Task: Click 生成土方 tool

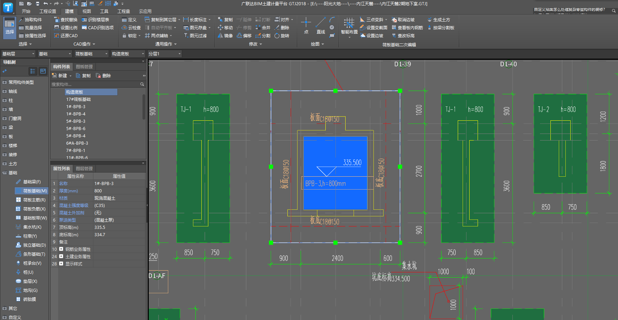Action: [x=439, y=20]
